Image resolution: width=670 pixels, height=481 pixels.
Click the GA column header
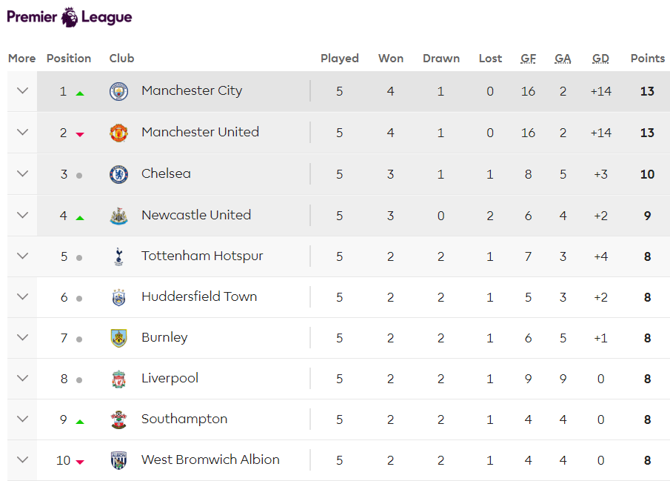[563, 59]
